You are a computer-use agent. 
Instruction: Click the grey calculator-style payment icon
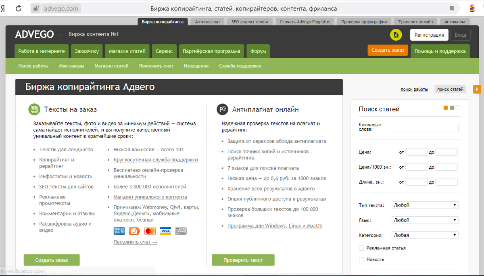pos(181,231)
